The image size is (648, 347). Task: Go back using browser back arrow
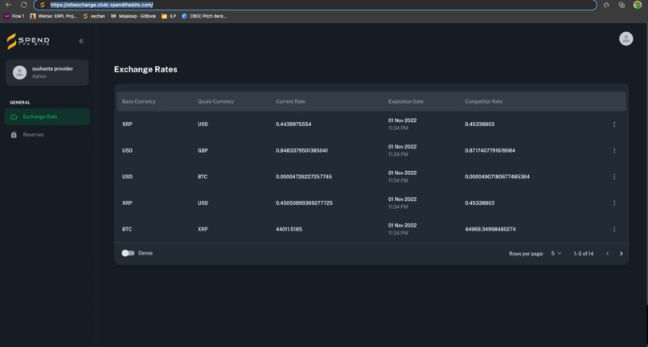(x=8, y=5)
